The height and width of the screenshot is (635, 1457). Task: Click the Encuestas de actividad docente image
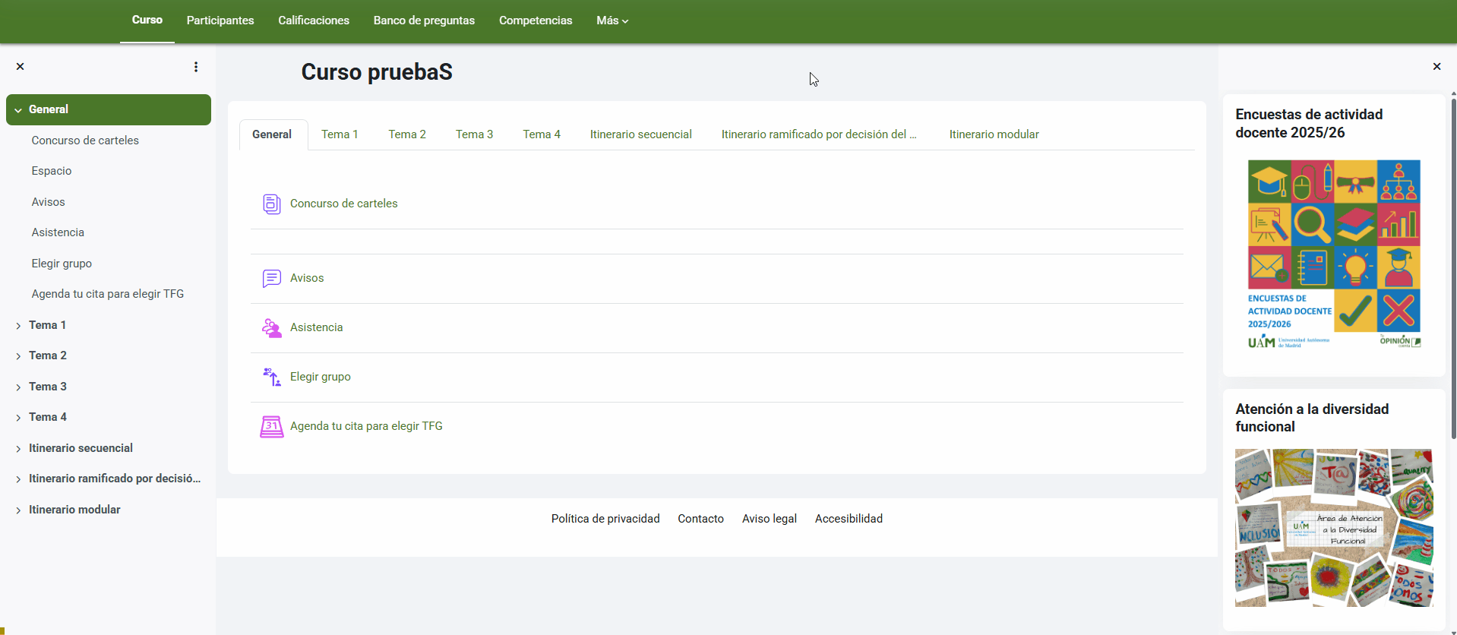(1334, 254)
